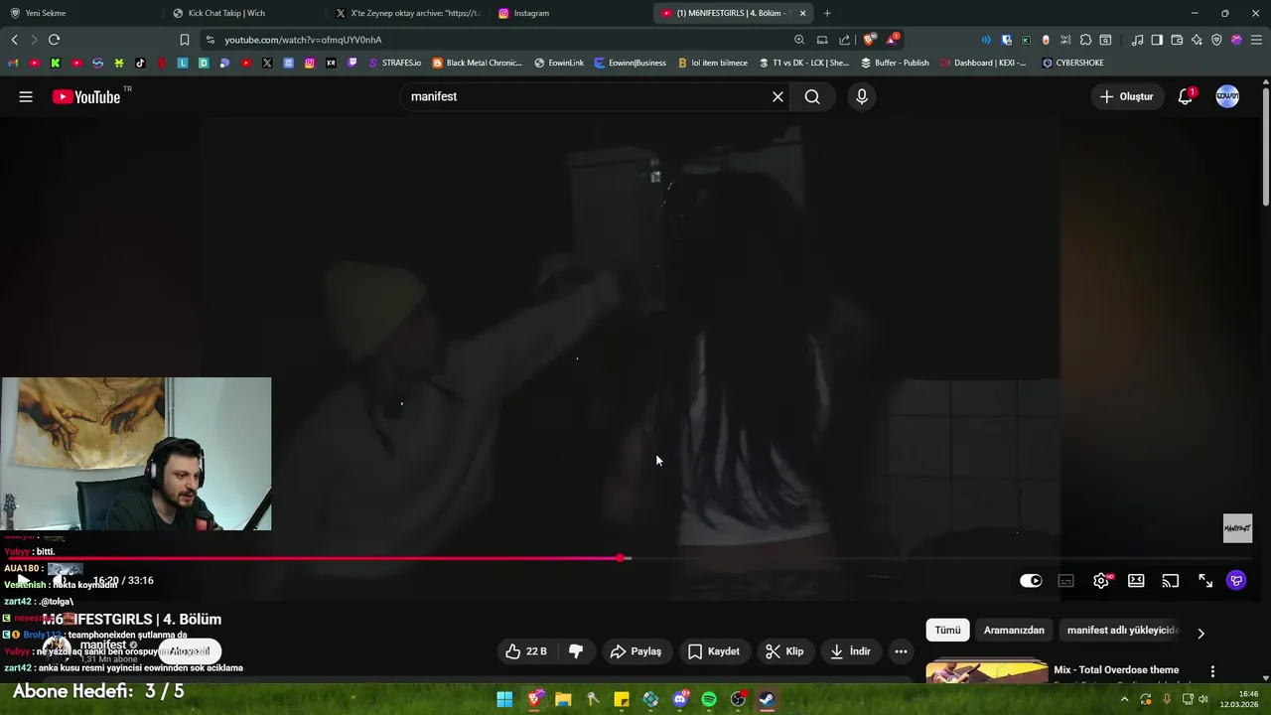This screenshot has width=1271, height=715.
Task: Click the Oluştur create button
Action: [1127, 96]
